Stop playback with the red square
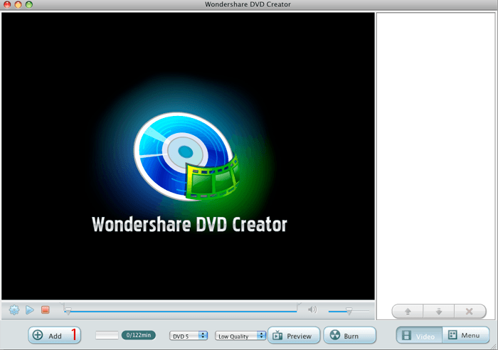 coord(46,309)
